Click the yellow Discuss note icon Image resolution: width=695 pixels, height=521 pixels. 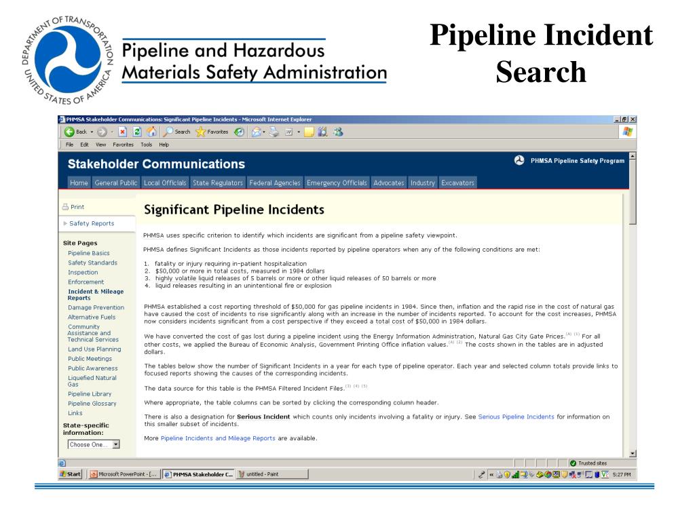(309, 132)
